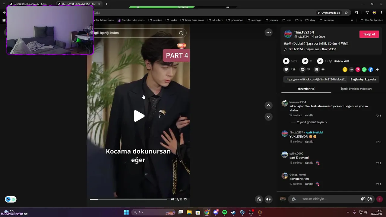Open Tüm Yer İşaretleri bookmarks folder

(371, 20)
